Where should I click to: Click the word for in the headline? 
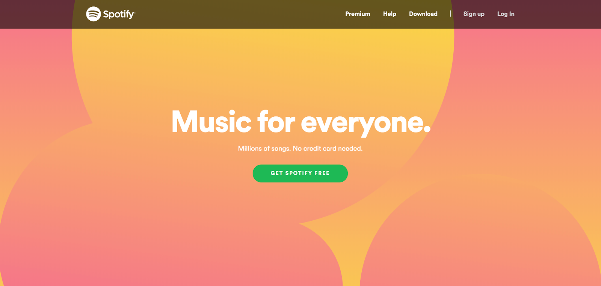[276, 122]
